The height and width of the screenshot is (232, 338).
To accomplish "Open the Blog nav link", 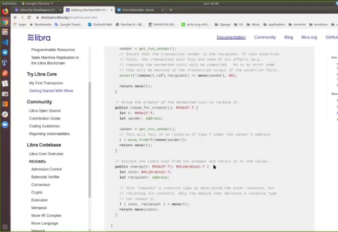I will (289, 38).
